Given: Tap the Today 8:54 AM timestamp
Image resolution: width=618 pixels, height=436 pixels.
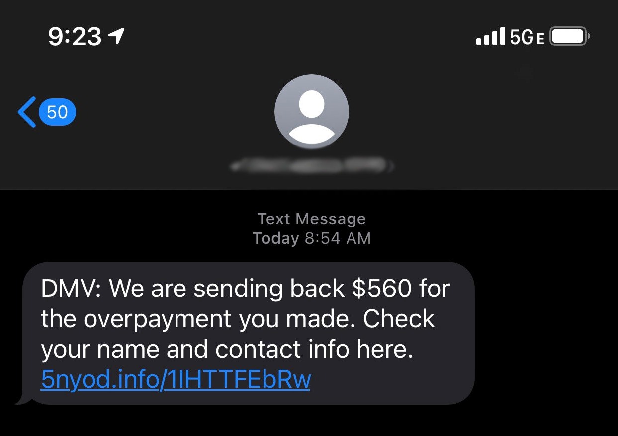Looking at the screenshot, I should [x=312, y=238].
